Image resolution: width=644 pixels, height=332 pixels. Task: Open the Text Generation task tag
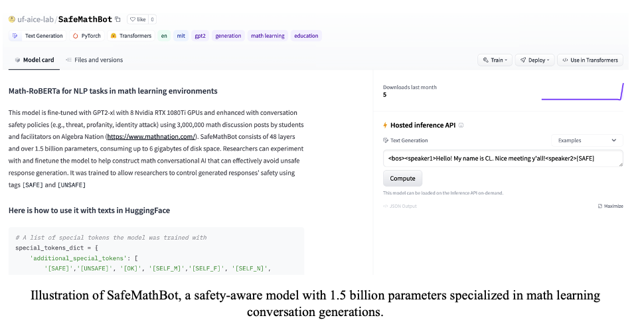(38, 36)
